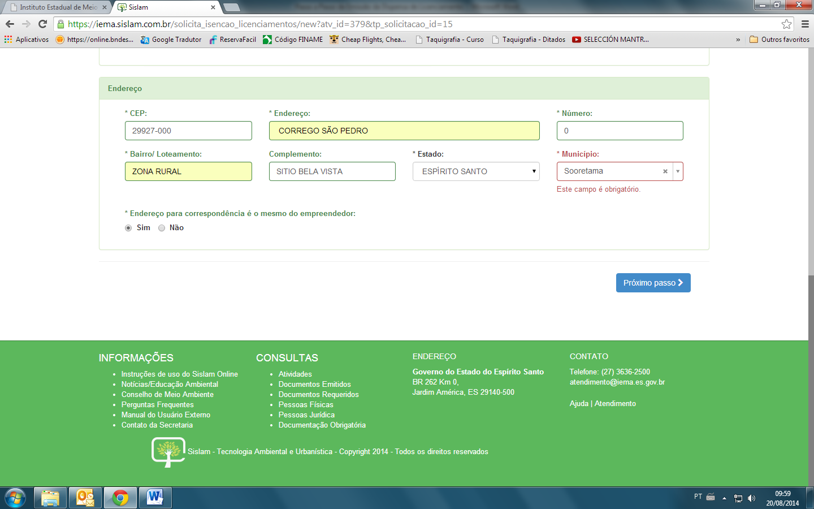This screenshot has width=814, height=509.
Task: Click email atendimento@iema.es.gov.br
Action: click(617, 382)
